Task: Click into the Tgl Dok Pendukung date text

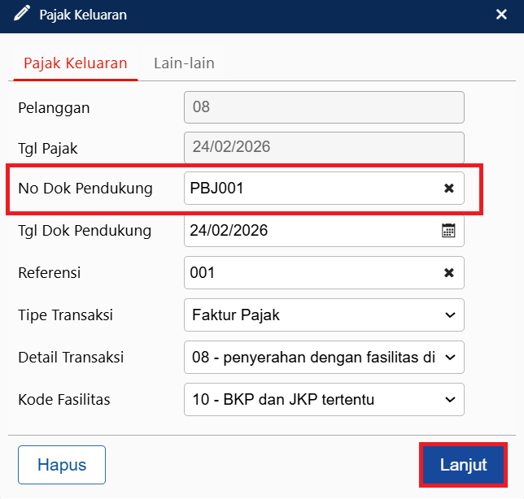Action: [x=309, y=231]
